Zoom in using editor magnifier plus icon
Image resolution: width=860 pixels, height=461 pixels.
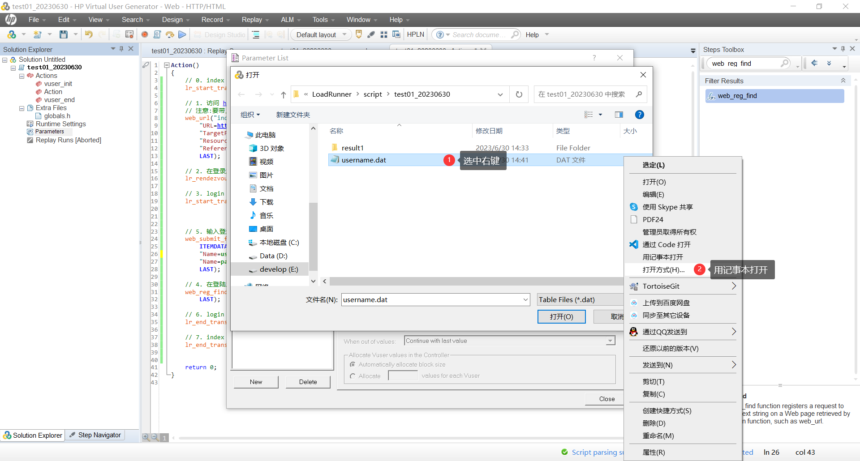coord(146,437)
